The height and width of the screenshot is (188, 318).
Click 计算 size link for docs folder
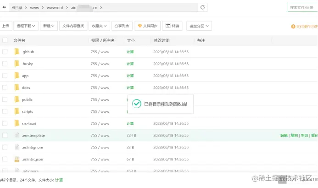(x=130, y=88)
